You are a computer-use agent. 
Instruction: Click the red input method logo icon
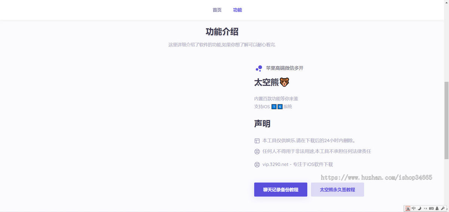[408, 208]
